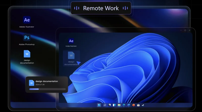Click the Remote Work title label
Screen dimensions: 202x112
[101, 8]
